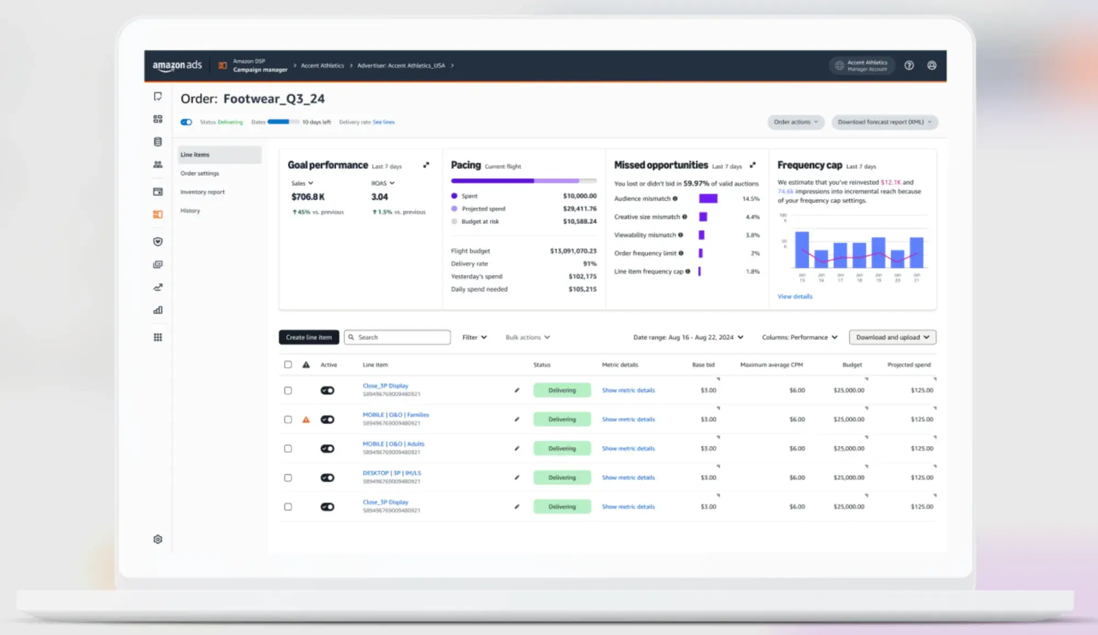This screenshot has height=635, width=1098.
Task: Open the user account profile icon
Action: pos(932,65)
